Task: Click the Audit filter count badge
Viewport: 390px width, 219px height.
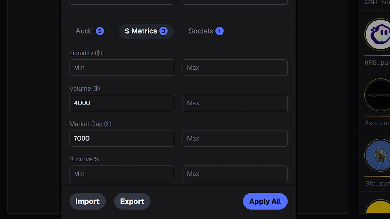Action: point(100,31)
